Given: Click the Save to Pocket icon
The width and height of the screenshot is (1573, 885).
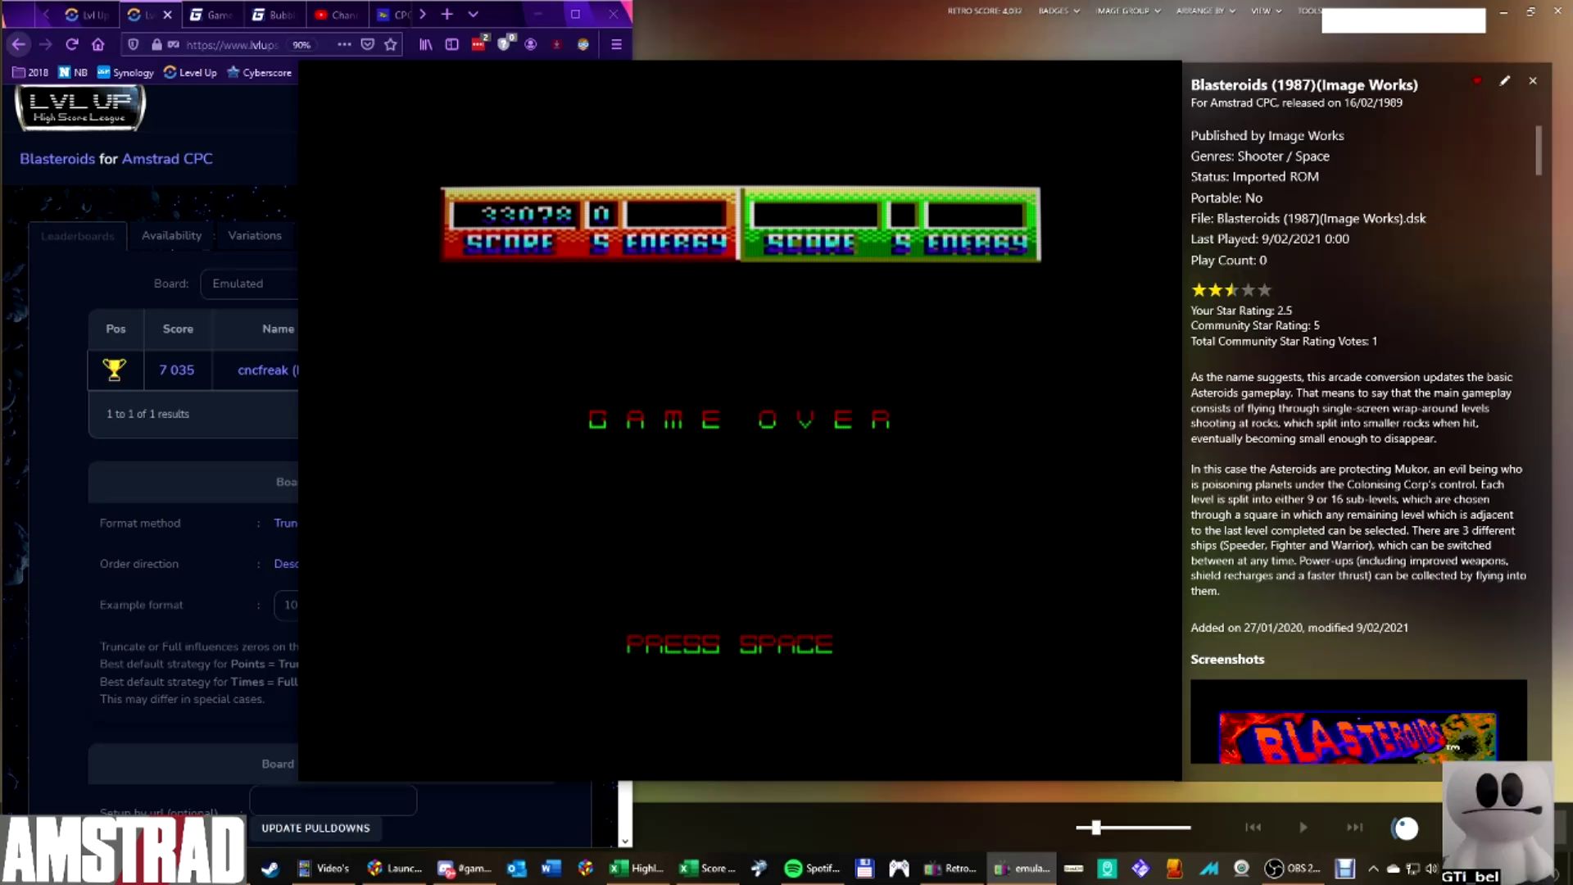Looking at the screenshot, I should 368,44.
